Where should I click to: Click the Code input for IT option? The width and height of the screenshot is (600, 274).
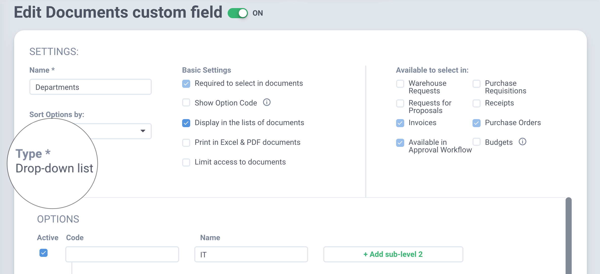[122, 254]
